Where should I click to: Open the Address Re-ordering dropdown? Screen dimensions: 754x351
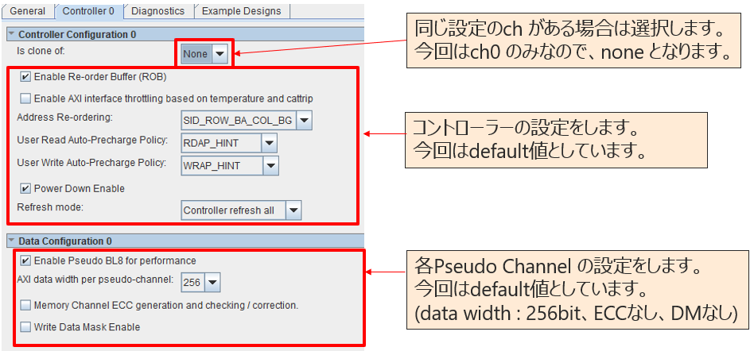(304, 120)
